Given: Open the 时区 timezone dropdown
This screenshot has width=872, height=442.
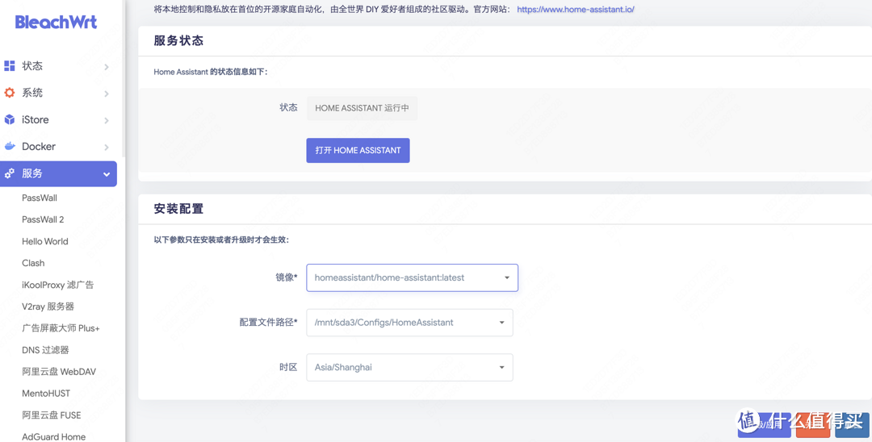Looking at the screenshot, I should pos(409,368).
